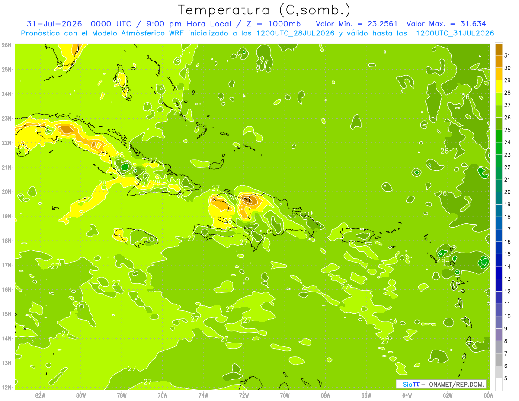
Task: Click the "74W" longitude axis label
Action: coord(203,395)
